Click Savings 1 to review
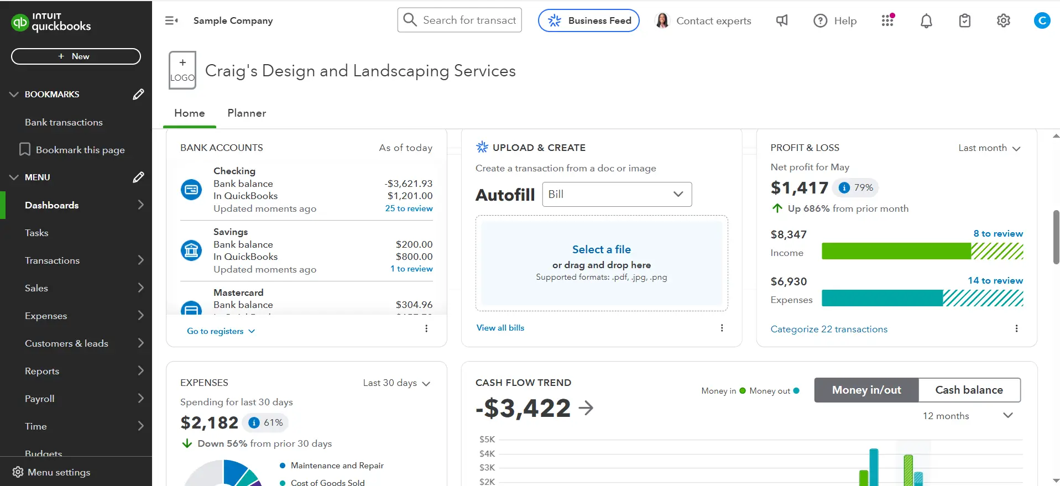The width and height of the screenshot is (1060, 486). tap(411, 269)
